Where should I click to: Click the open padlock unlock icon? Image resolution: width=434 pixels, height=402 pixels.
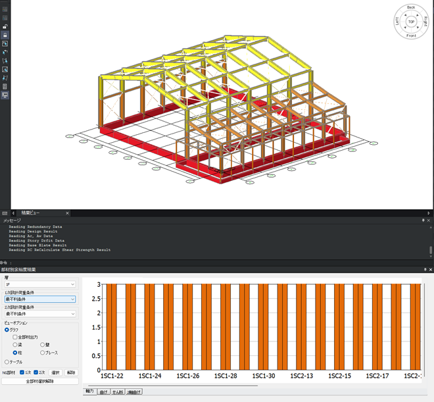click(5, 26)
